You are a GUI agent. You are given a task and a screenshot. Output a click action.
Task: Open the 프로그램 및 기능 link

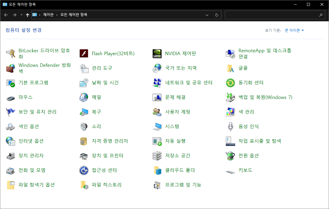click(x=183, y=185)
